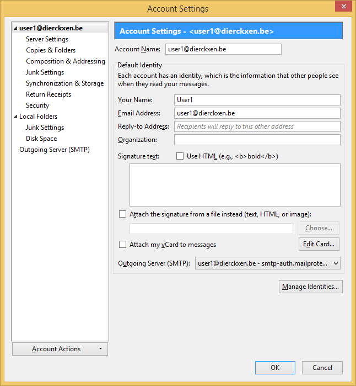Click the Choose... button

coord(319,228)
